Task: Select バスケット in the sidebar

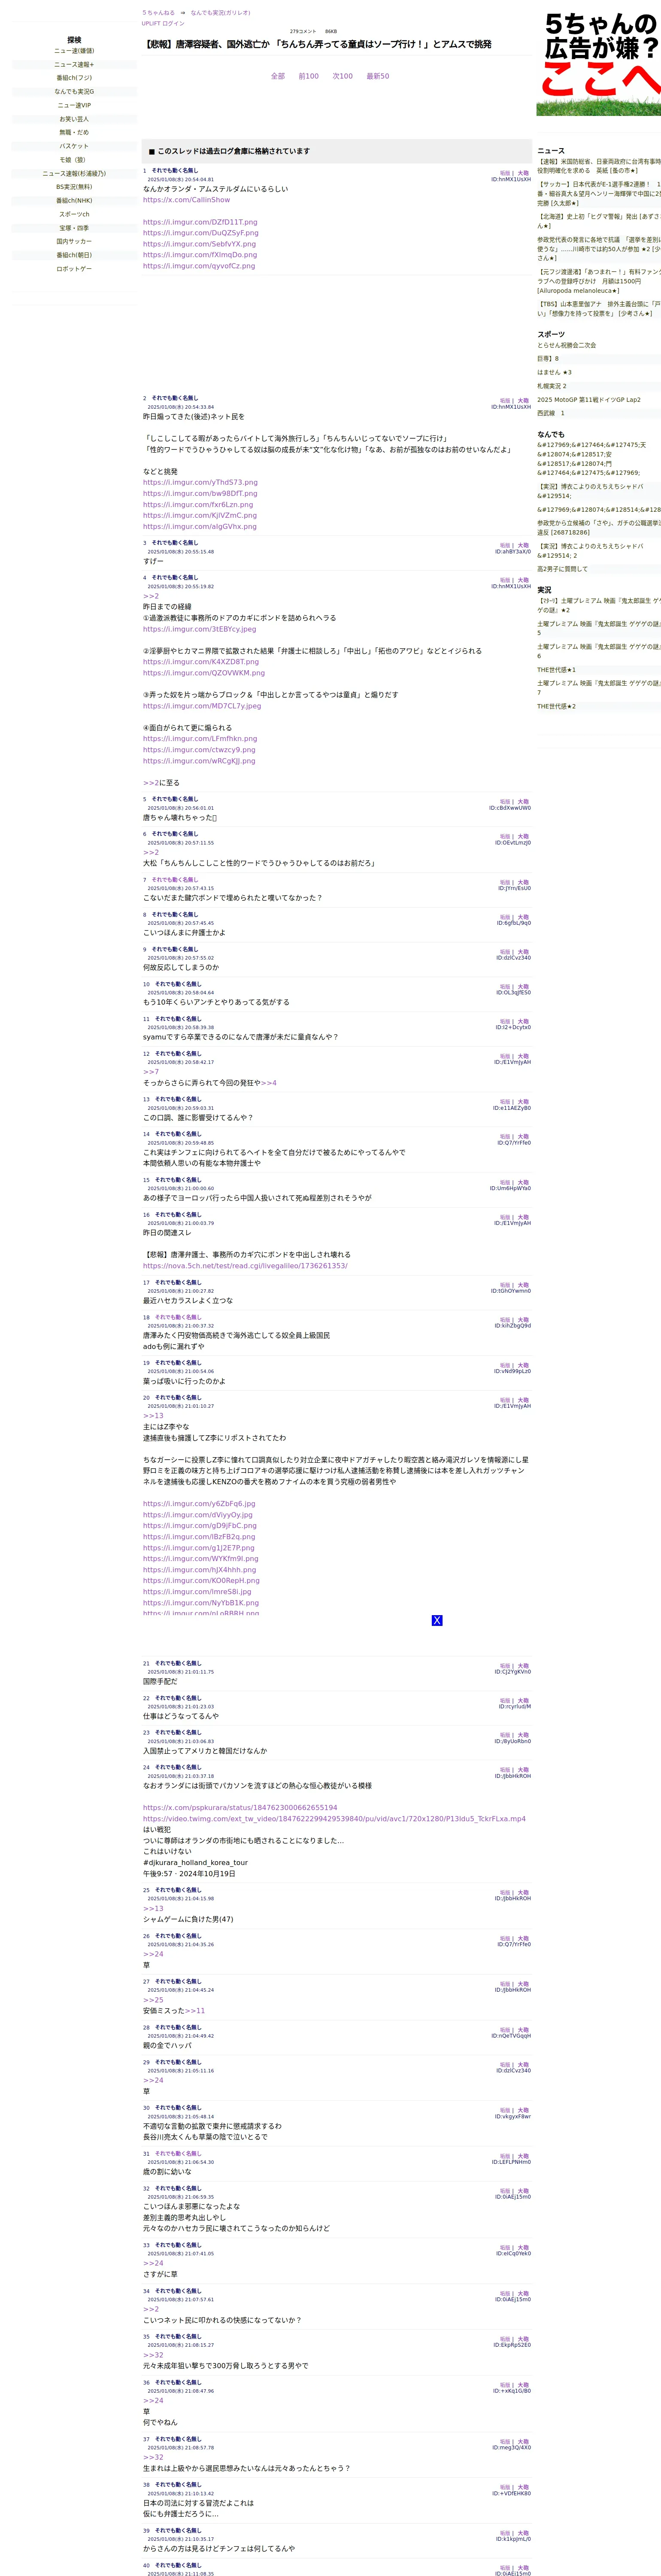Action: click(74, 146)
